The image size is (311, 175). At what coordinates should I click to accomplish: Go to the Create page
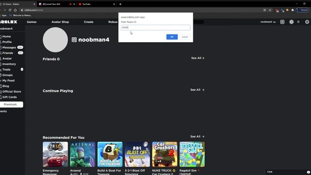88,22
